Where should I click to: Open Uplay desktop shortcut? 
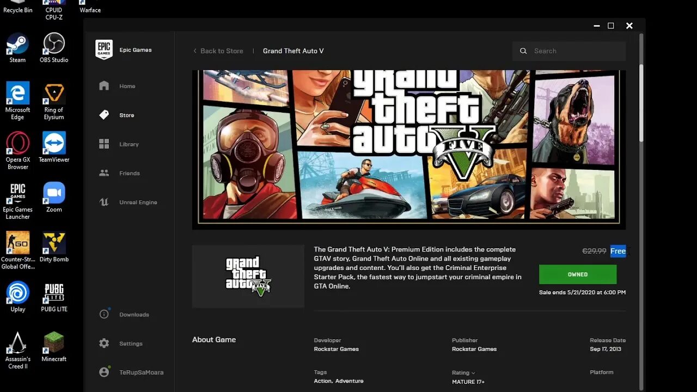(17, 297)
